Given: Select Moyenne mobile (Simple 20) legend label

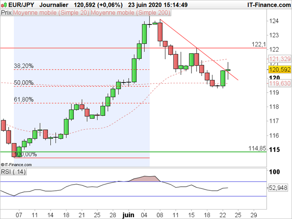Looking at the screenshot, I should click(x=51, y=12).
